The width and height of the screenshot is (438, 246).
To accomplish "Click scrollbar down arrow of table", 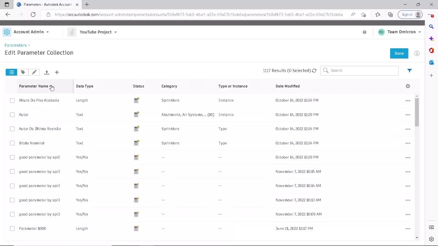I will (x=417, y=238).
